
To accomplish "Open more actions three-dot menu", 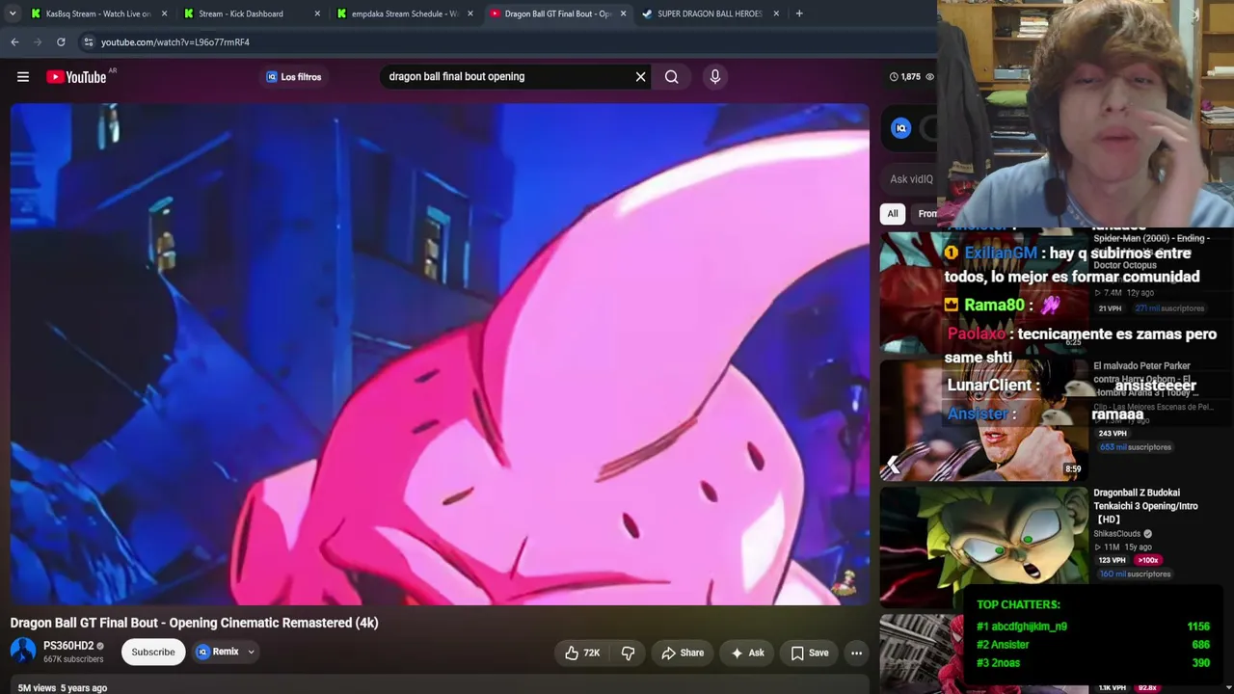I will coord(856,653).
